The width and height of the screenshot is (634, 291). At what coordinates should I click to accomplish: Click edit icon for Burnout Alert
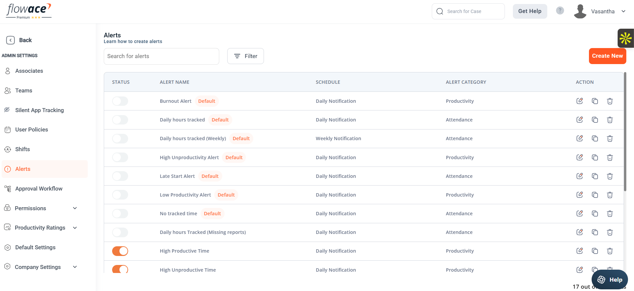(x=580, y=101)
